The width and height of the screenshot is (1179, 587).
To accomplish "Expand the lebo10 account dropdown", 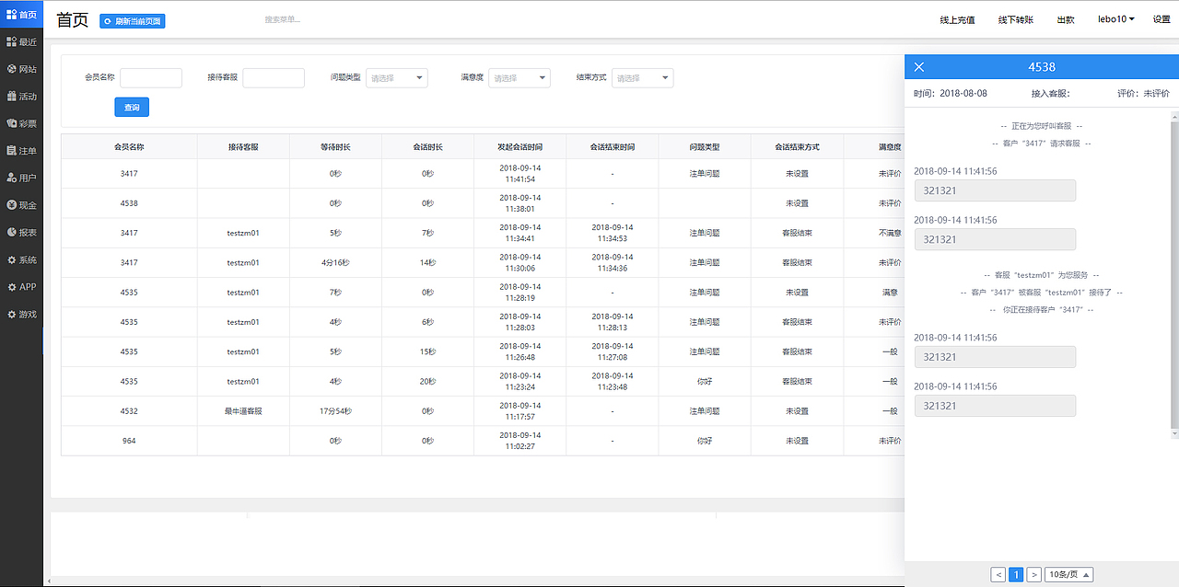I will click(1115, 19).
